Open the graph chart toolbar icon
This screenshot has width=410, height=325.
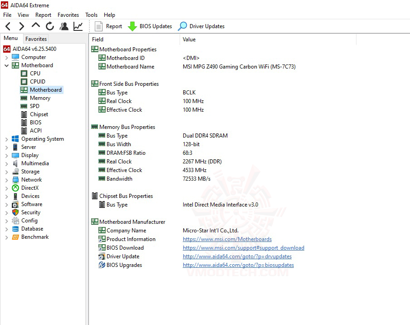(x=78, y=26)
